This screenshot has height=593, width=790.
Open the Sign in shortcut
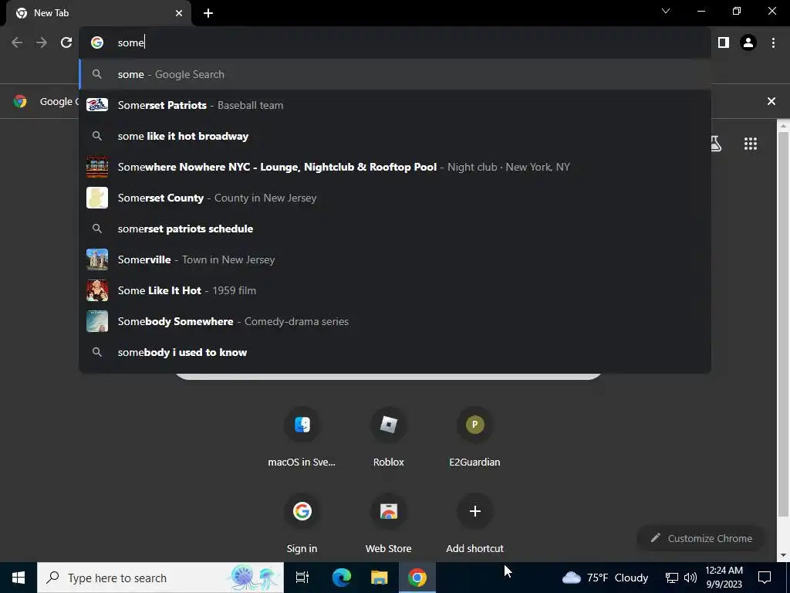(x=302, y=524)
